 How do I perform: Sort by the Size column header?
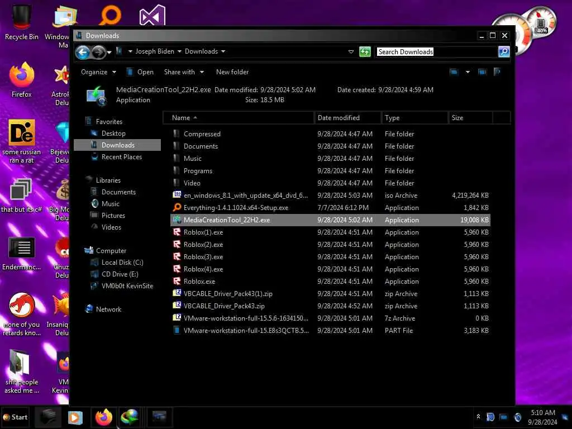(470, 118)
